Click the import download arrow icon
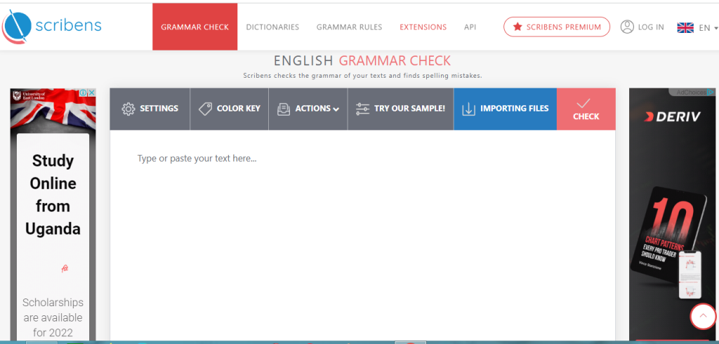719x344 pixels. click(x=468, y=109)
